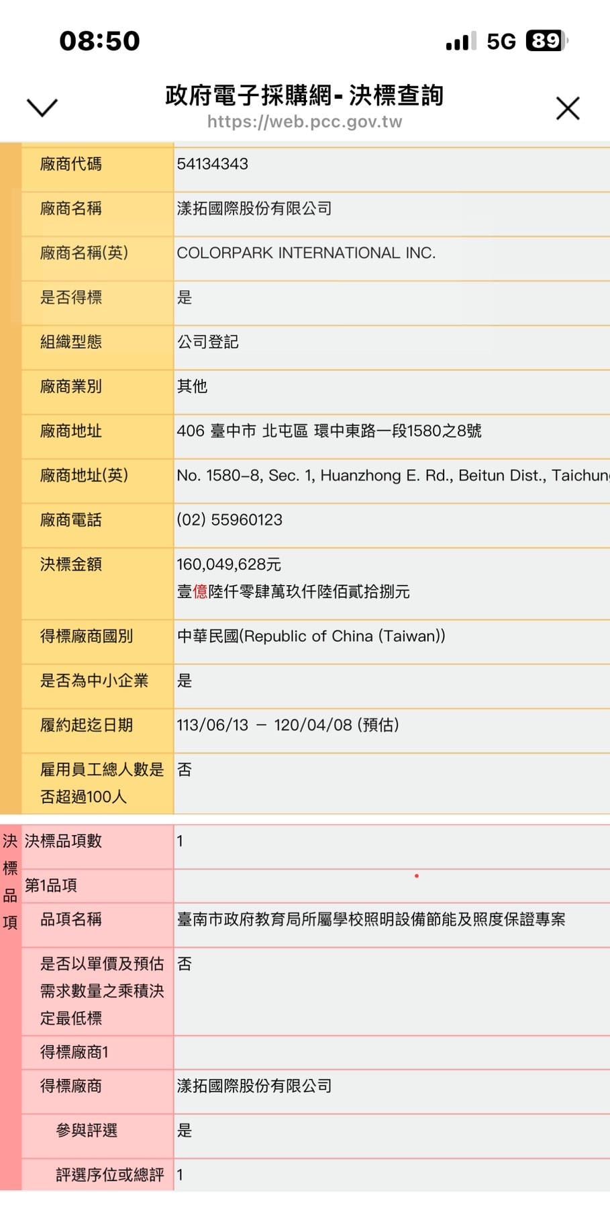Tap the 決標品項 pink sidebar label

10,881
